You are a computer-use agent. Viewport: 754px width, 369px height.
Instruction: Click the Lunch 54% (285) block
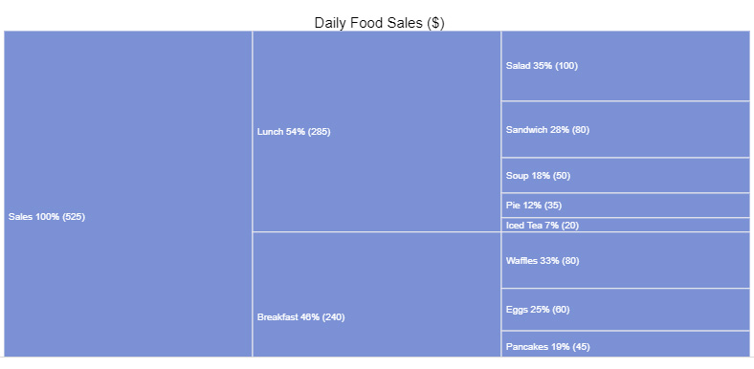pyautogui.click(x=376, y=131)
